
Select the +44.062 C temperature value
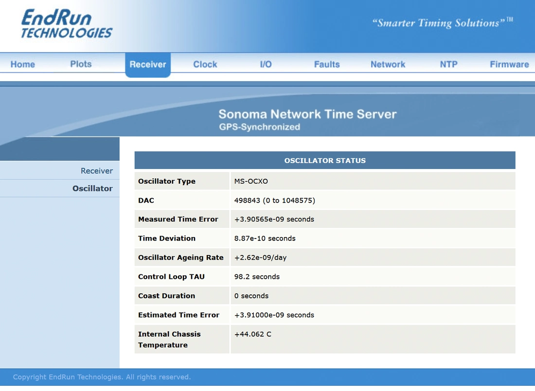coord(252,334)
